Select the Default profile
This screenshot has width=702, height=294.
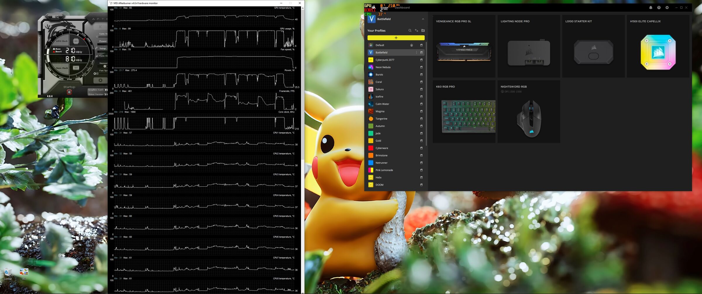coord(396,45)
